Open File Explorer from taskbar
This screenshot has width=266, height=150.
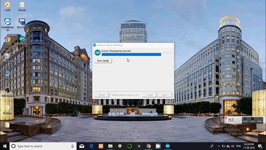(111, 146)
